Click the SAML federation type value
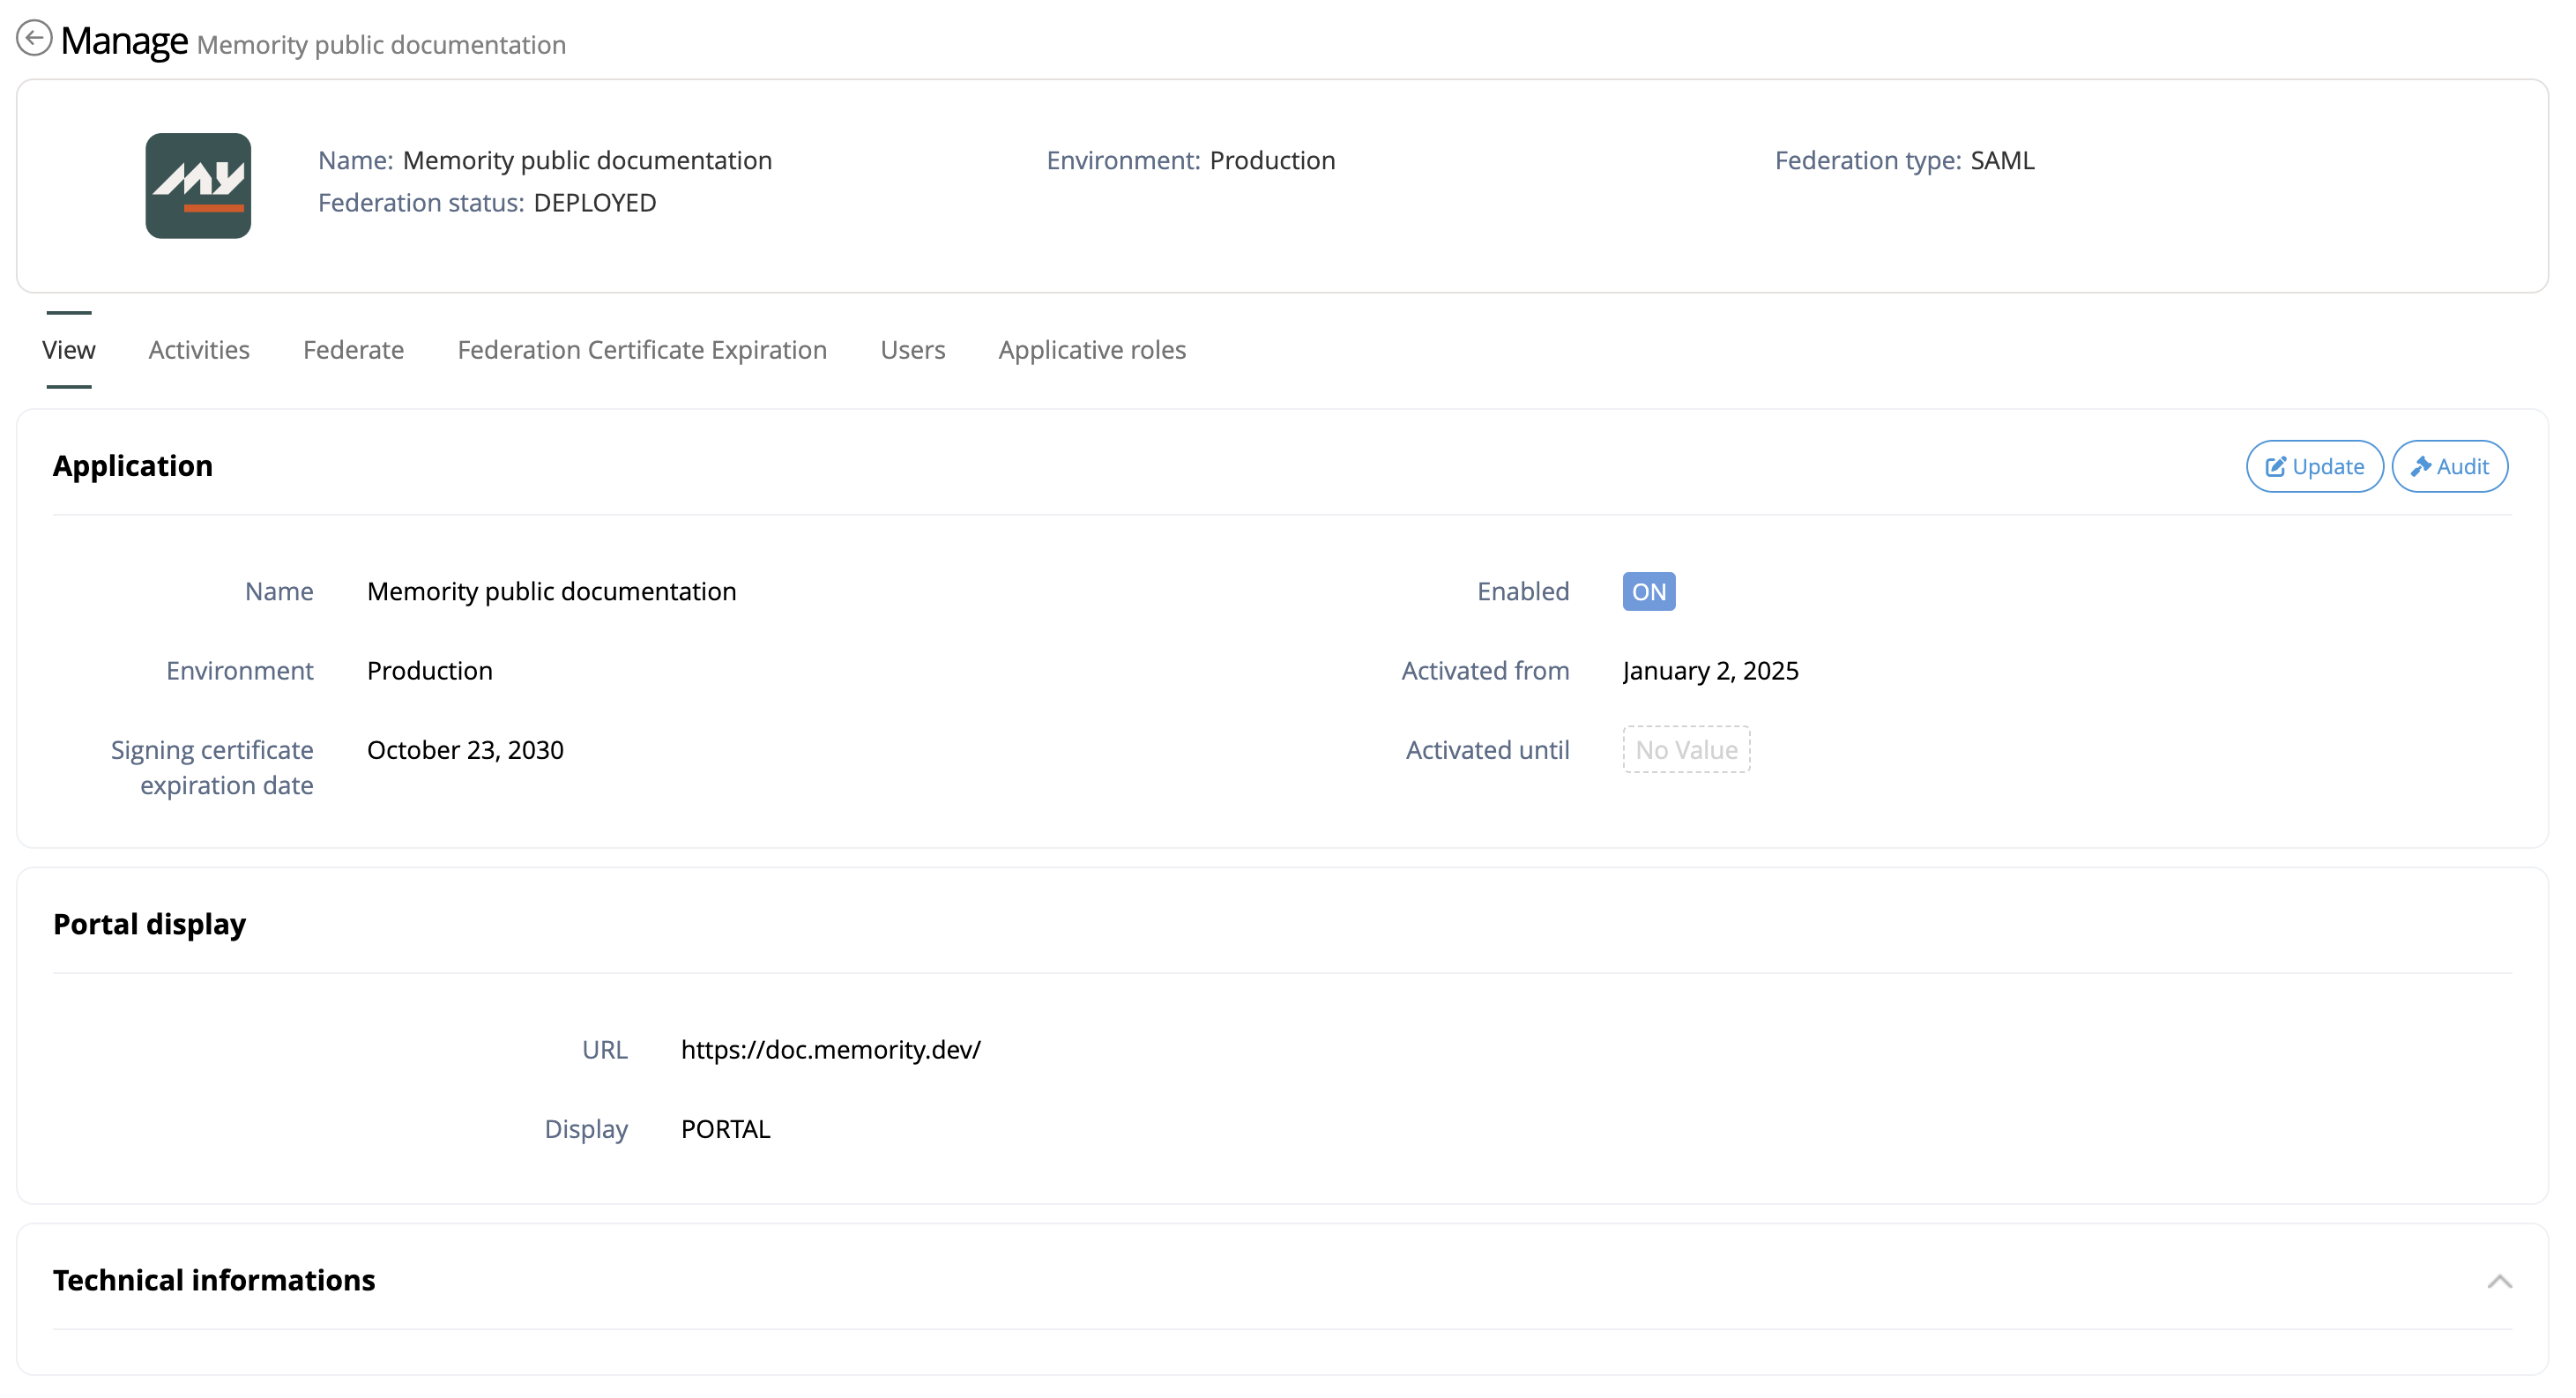Image resolution: width=2576 pixels, height=1398 pixels. pyautogui.click(x=2002, y=160)
